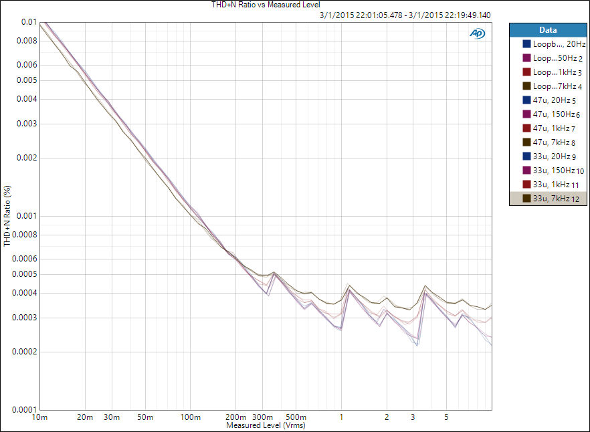The width and height of the screenshot is (590, 432).
Task: Select legend entry 'Loop...50Hz 2'
Action: [548, 58]
